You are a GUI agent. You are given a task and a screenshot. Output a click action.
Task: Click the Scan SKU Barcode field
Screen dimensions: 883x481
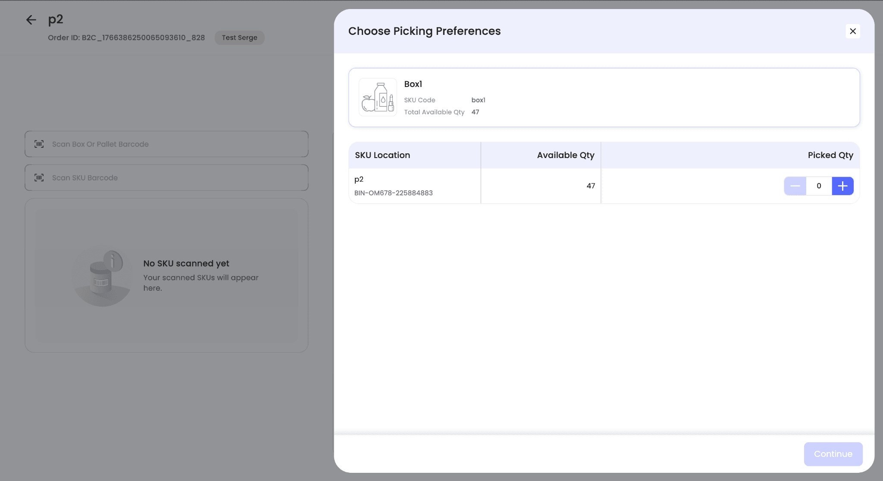[172, 178]
